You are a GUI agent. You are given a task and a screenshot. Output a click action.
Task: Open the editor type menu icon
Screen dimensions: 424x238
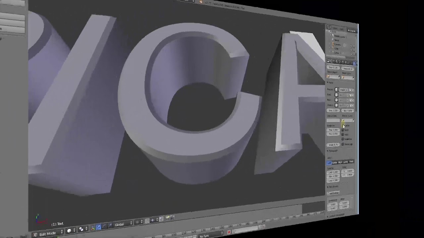[x=35, y=235]
